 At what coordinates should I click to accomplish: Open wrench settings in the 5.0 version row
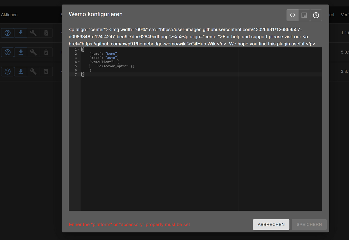coord(33,52)
